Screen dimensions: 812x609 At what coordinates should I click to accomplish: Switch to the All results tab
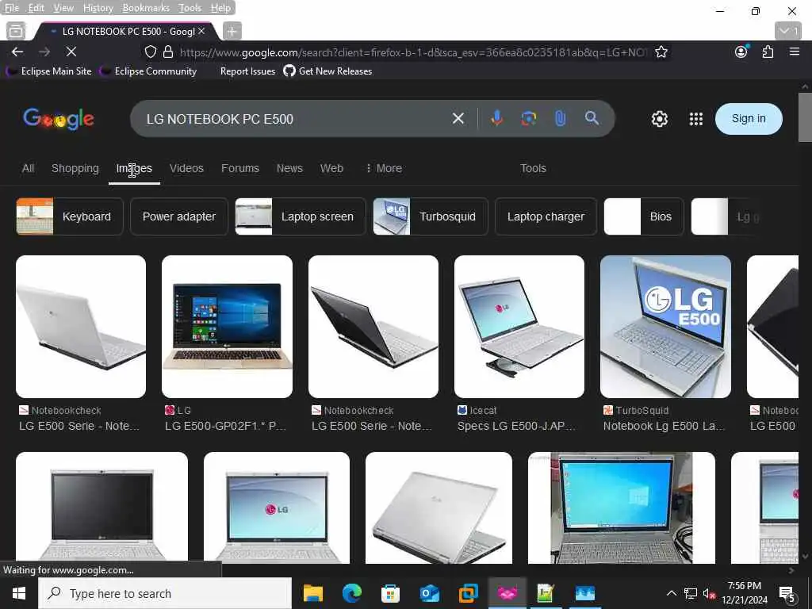coord(28,168)
